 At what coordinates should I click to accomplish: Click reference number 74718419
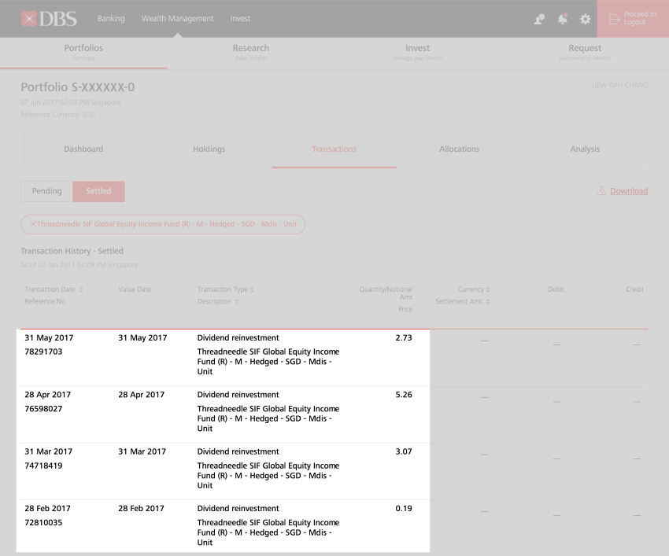(43, 466)
